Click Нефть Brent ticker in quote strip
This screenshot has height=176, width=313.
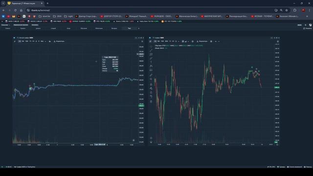[x=148, y=22]
